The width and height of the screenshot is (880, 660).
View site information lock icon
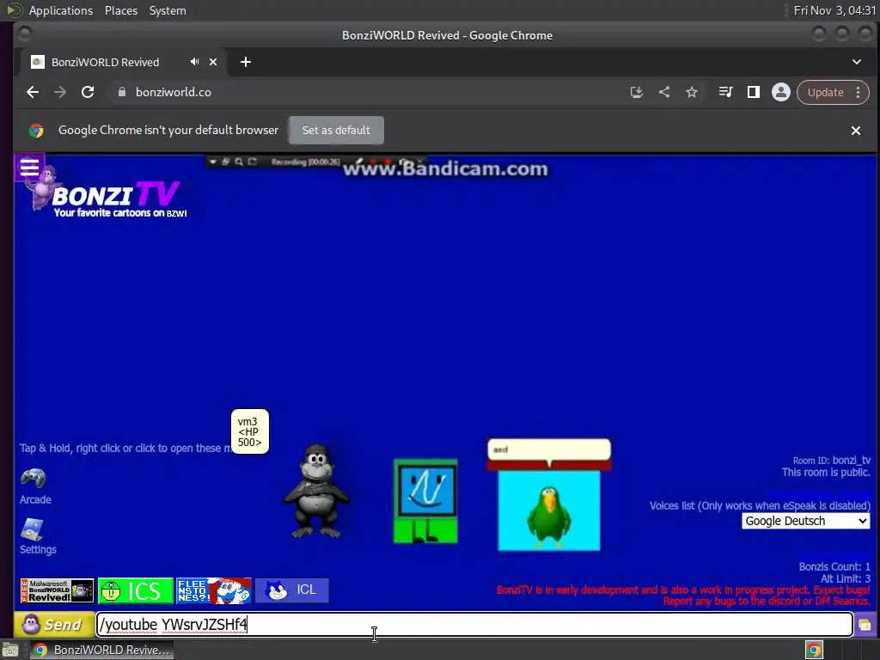122,92
